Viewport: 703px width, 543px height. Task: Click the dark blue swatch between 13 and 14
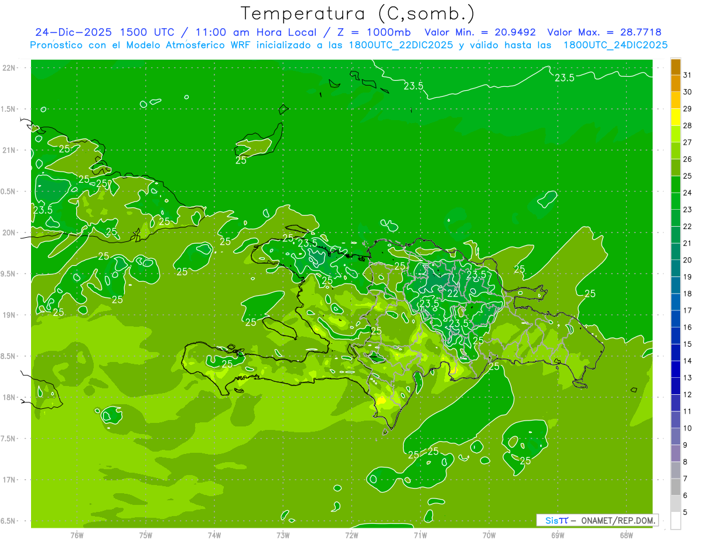pyautogui.click(x=675, y=369)
